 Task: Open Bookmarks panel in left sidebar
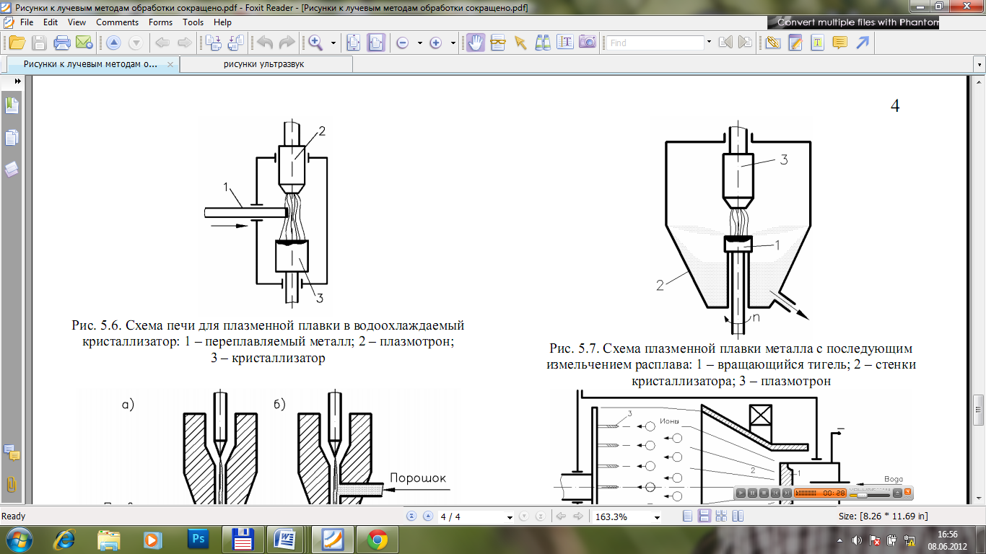point(12,106)
